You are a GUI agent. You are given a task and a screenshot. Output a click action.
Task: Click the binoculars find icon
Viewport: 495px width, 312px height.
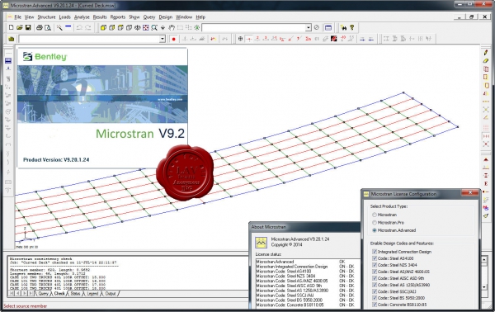click(x=343, y=28)
